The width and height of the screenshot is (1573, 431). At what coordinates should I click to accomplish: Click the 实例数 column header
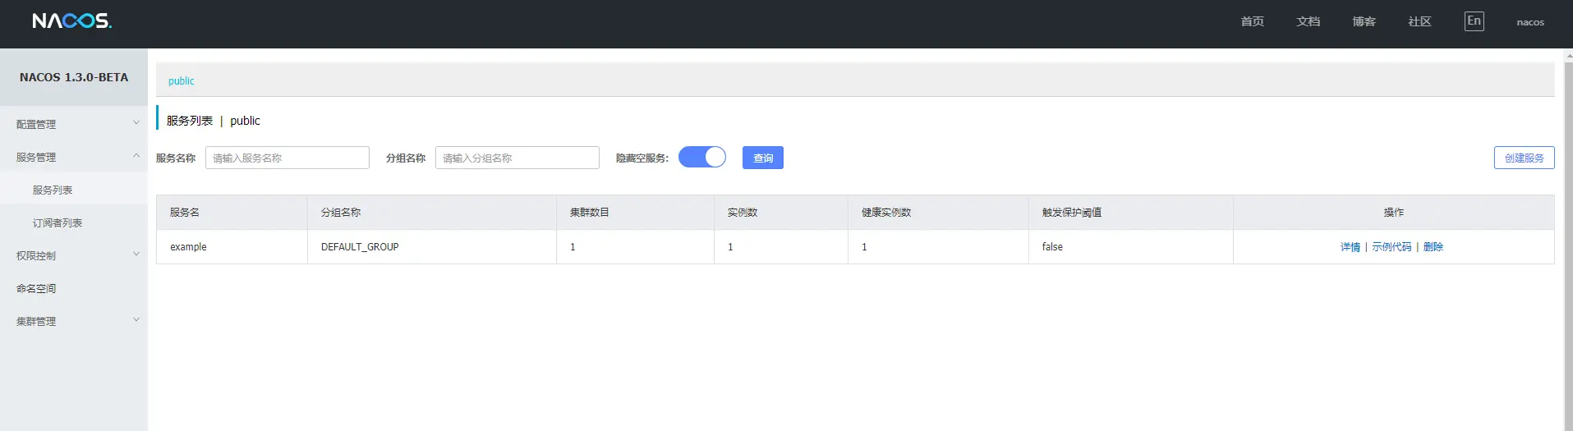(x=781, y=212)
